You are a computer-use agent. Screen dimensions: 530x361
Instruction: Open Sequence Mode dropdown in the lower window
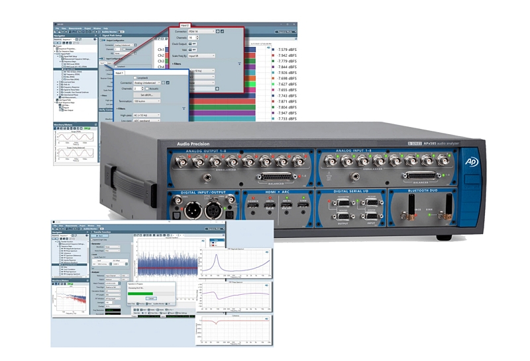[x=215, y=229]
